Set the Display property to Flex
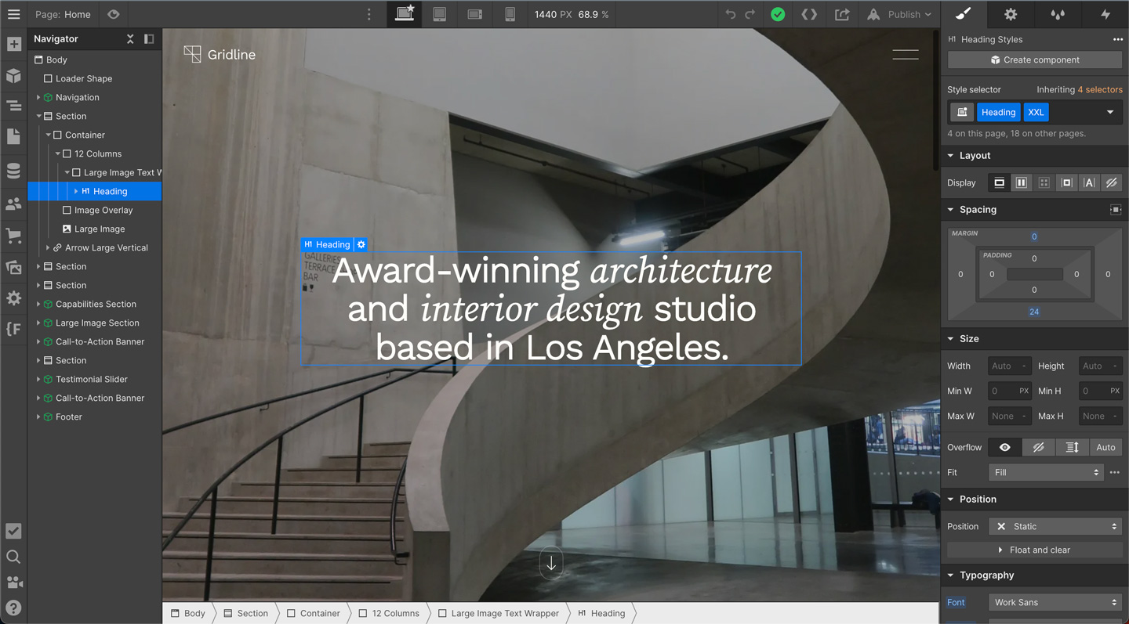This screenshot has width=1129, height=624. (x=1022, y=182)
